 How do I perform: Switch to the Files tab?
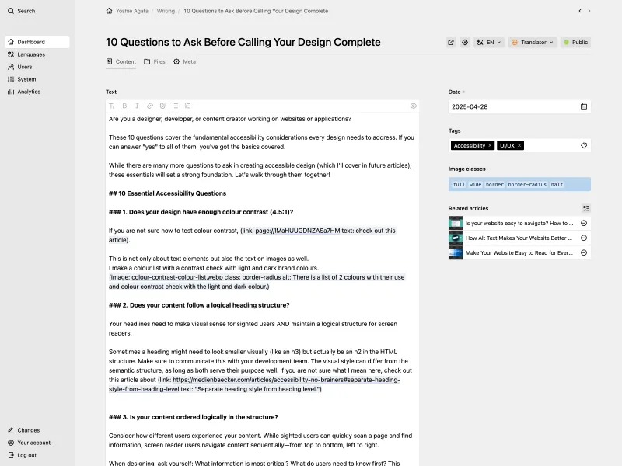click(x=153, y=61)
